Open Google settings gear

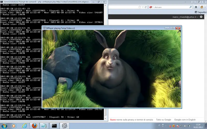click(201, 17)
